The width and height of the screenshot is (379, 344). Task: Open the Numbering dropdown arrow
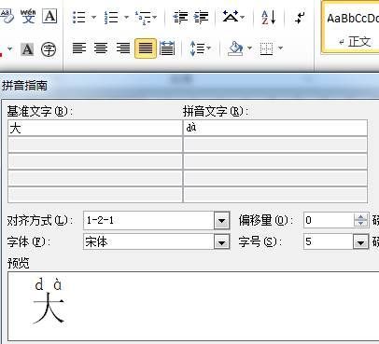126,18
